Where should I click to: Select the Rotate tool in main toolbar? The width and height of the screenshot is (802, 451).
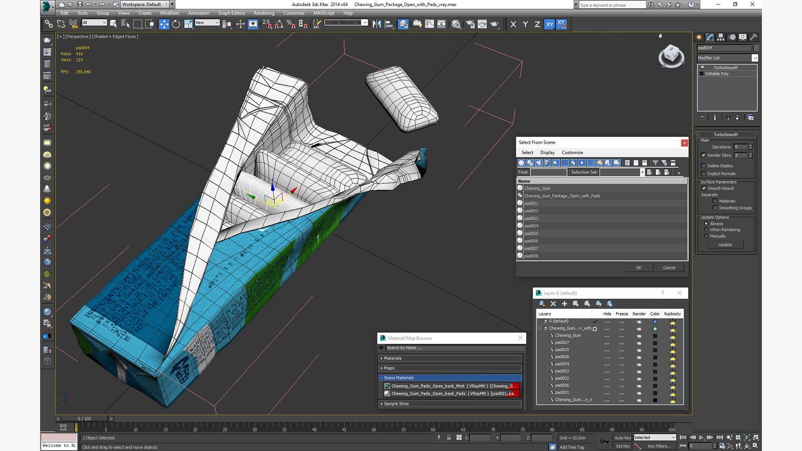pyautogui.click(x=176, y=24)
